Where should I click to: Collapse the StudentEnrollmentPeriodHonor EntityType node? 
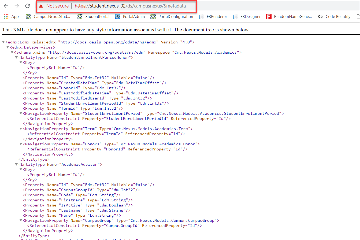(16, 57)
